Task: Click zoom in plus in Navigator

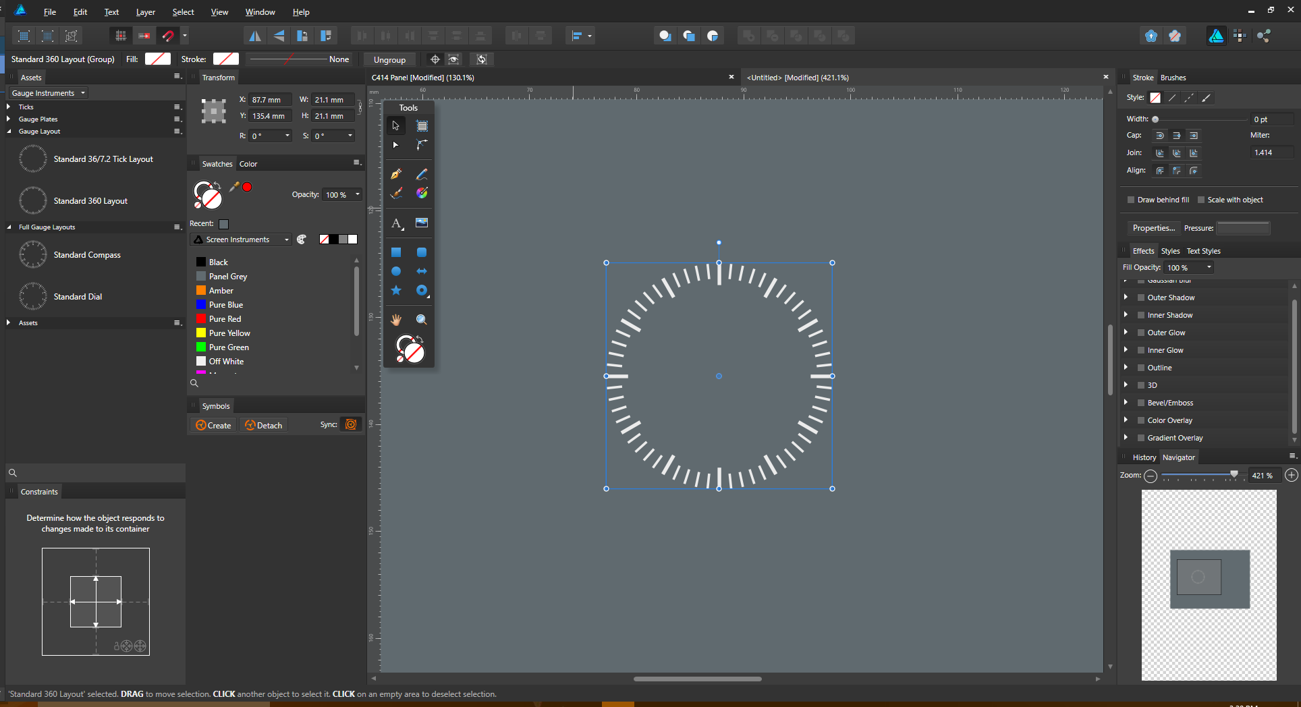Action: point(1292,476)
